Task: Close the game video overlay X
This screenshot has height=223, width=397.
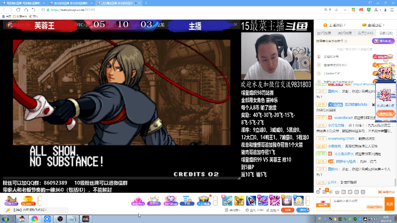Action: (235, 24)
